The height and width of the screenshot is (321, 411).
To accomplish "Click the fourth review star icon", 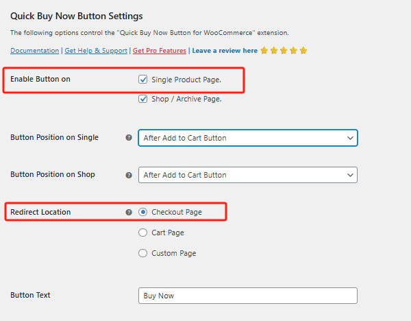I will (293, 51).
